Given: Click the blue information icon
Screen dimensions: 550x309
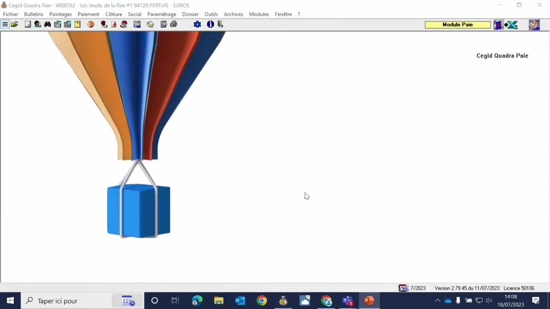Looking at the screenshot, I should click(211, 24).
